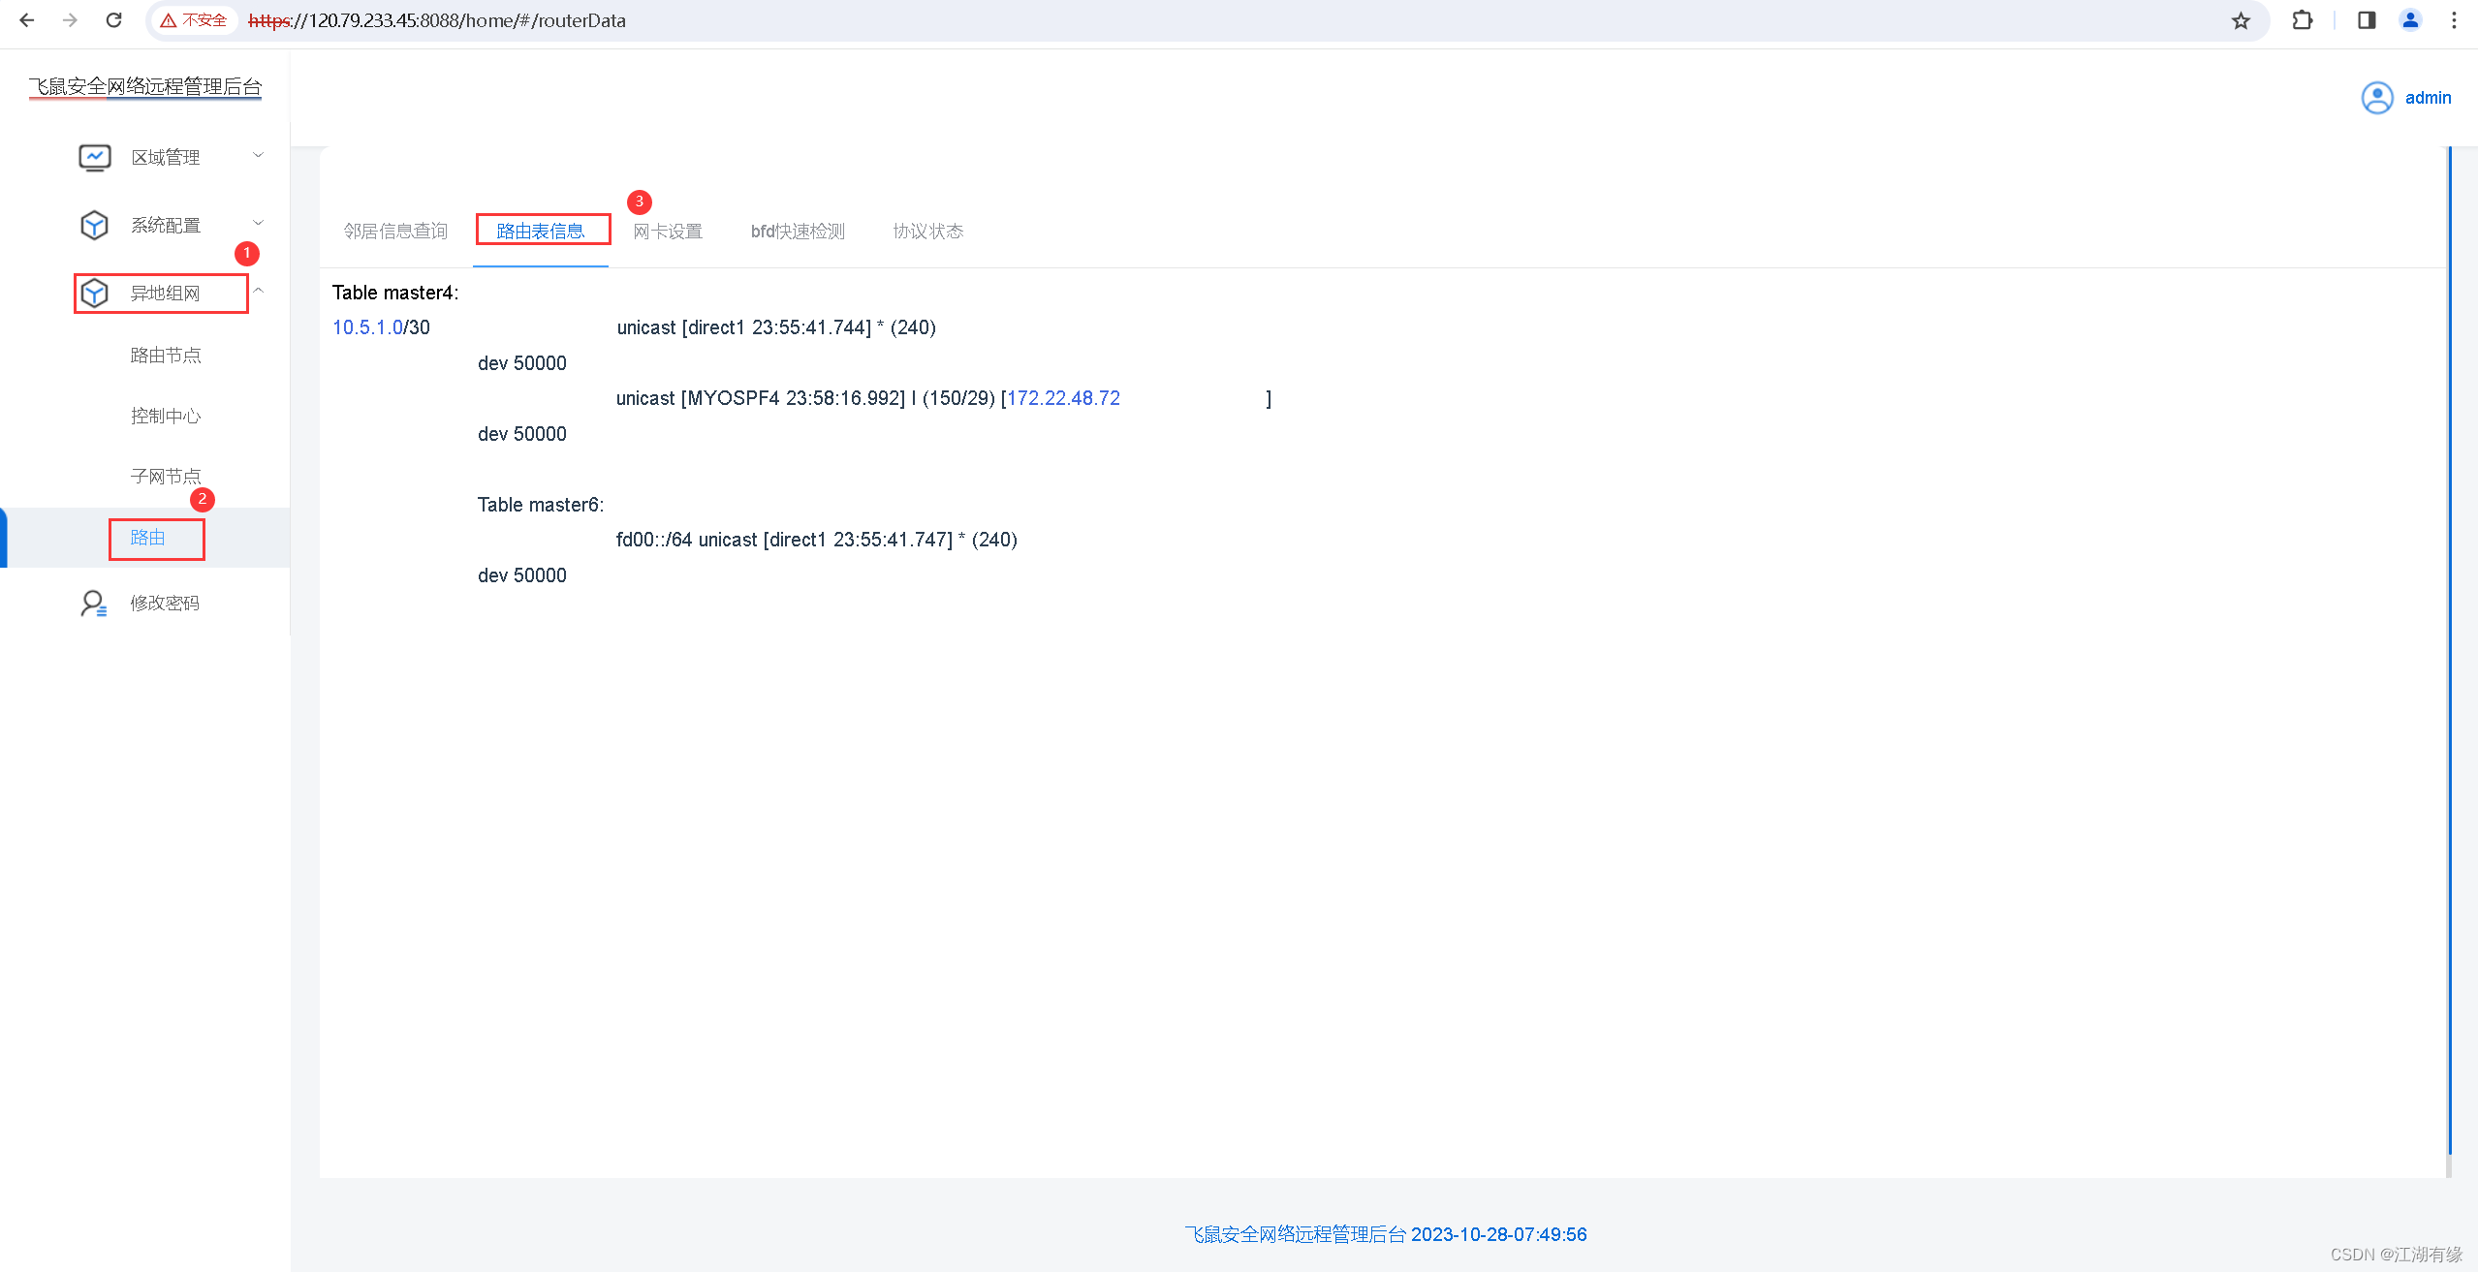Viewport: 2478px width, 1272px height.
Task: Click the 区域管理 monitor icon
Action: [95, 157]
